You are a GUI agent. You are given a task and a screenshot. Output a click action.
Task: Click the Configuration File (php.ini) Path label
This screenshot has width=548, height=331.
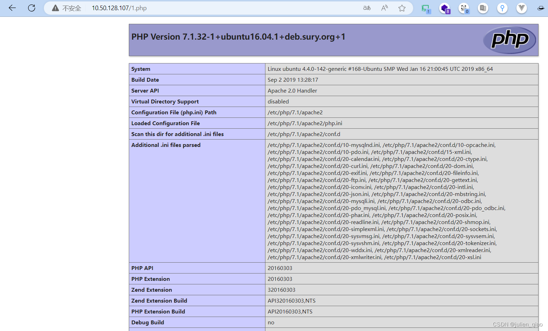click(174, 113)
